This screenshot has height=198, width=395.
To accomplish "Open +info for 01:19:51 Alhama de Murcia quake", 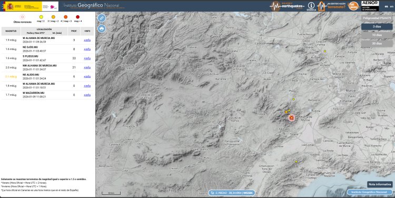I will tap(87, 86).
